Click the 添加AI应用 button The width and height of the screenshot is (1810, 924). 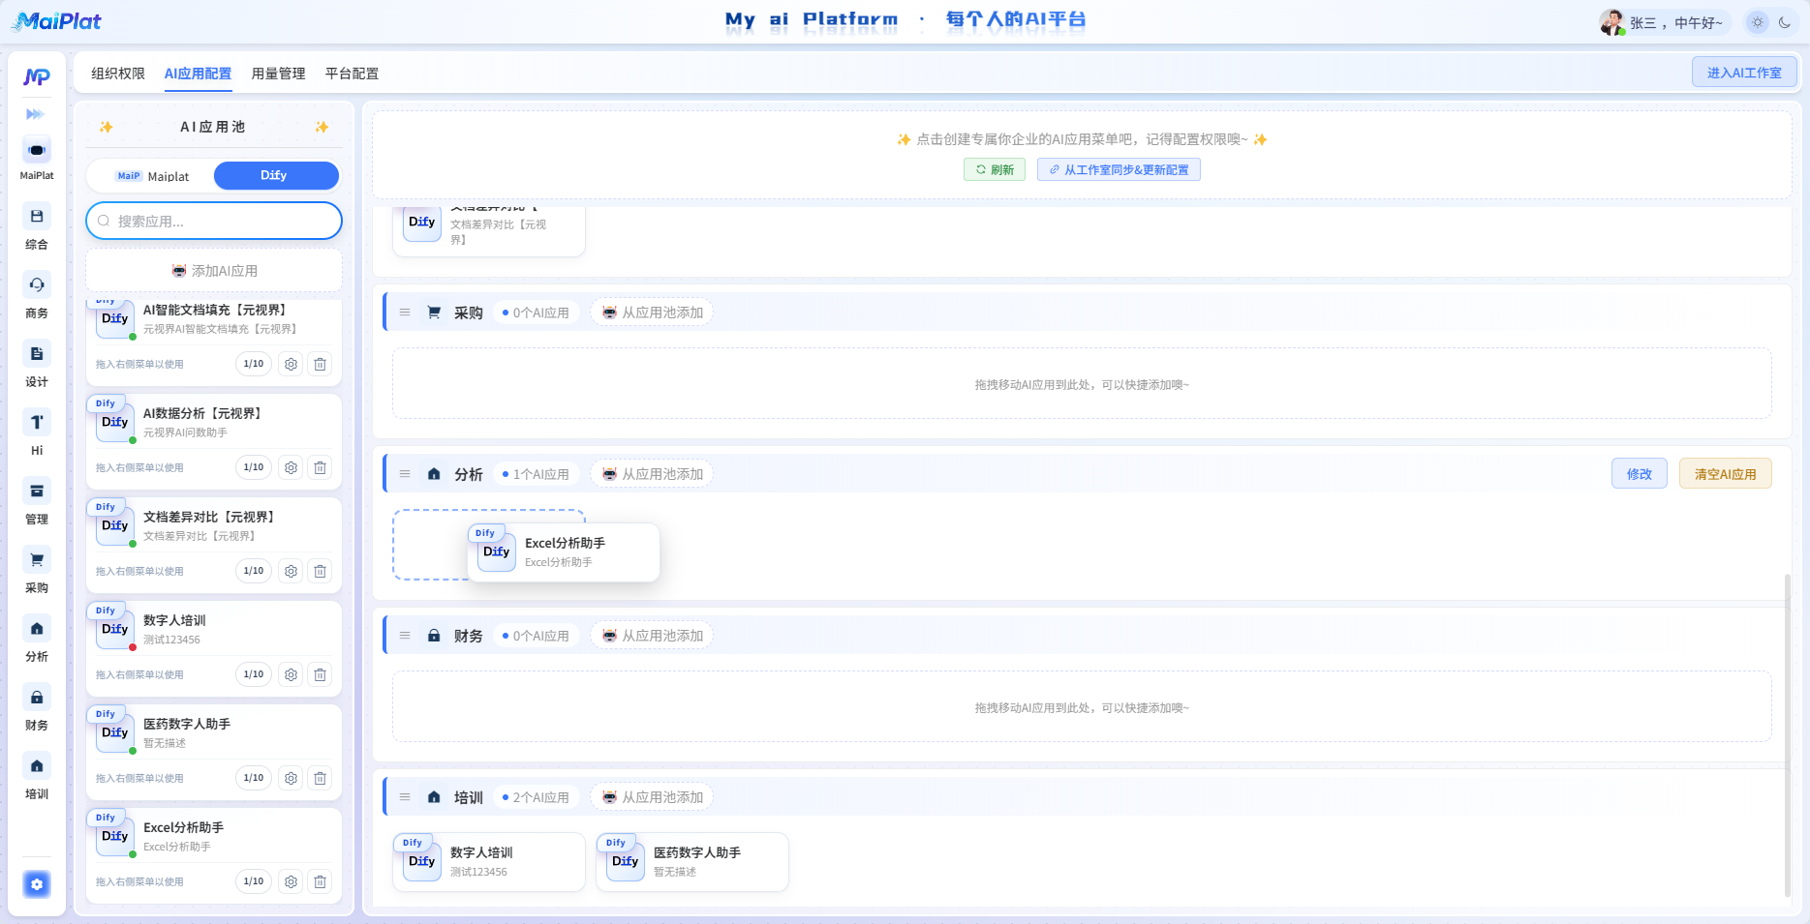click(214, 271)
